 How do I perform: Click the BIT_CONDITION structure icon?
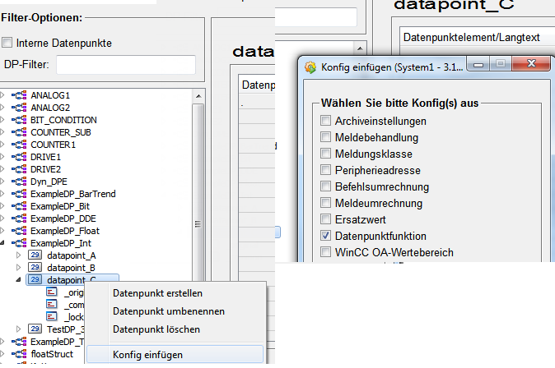[20, 120]
